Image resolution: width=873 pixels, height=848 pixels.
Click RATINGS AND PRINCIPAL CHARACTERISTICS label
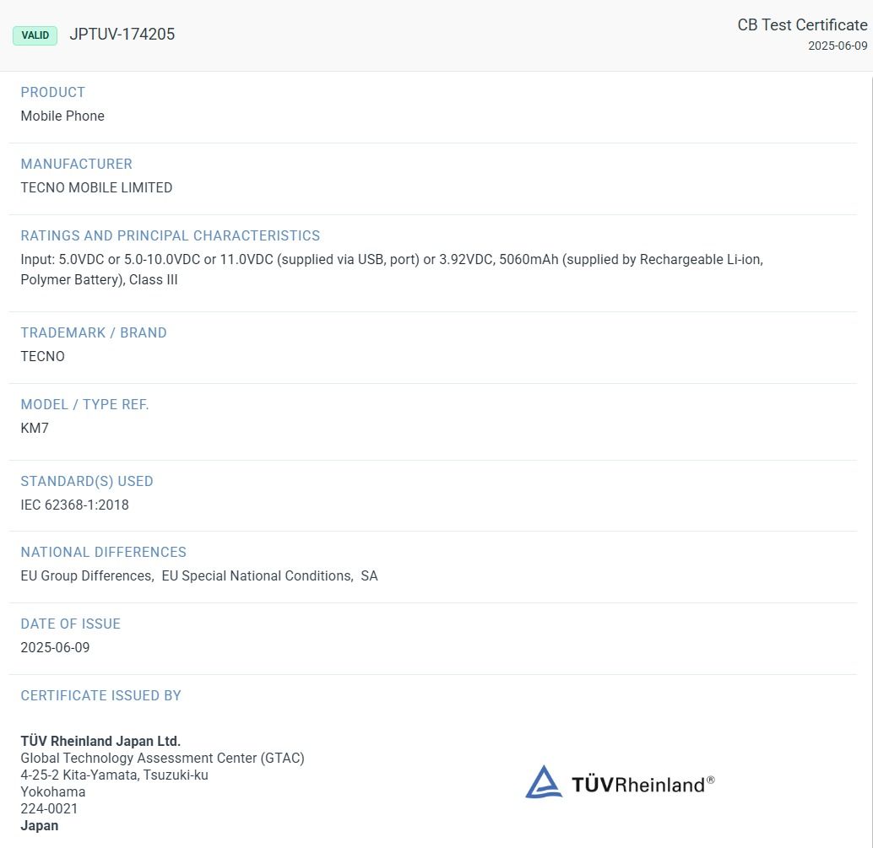pos(171,236)
